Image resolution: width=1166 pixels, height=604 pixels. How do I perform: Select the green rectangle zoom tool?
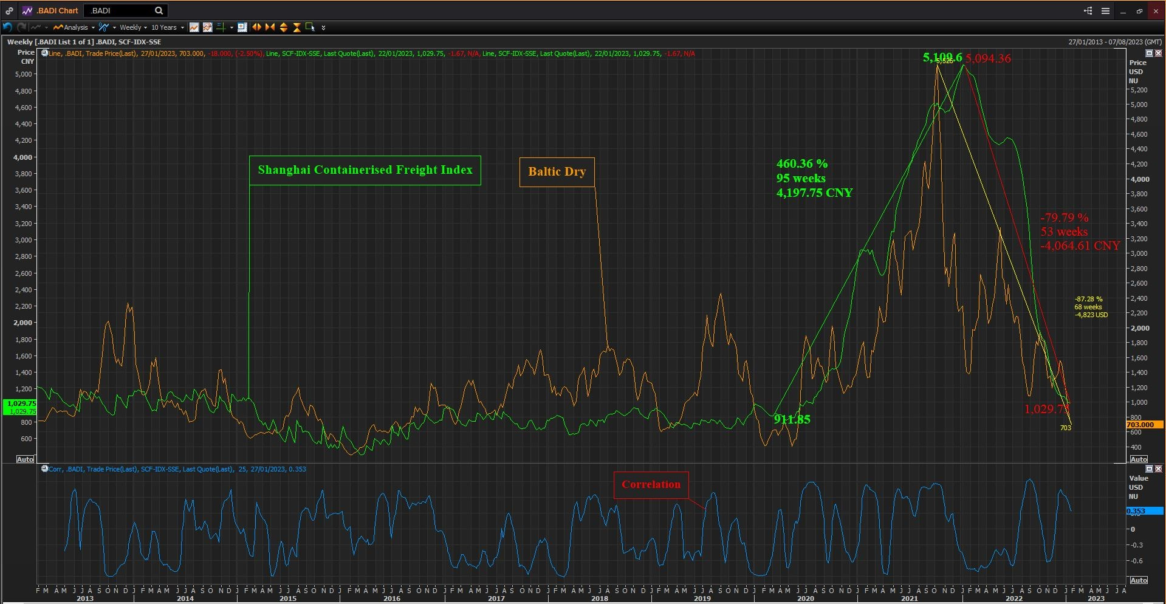click(310, 27)
